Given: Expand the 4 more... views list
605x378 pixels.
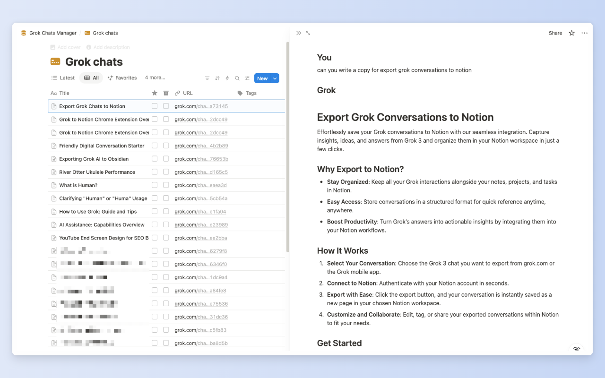Looking at the screenshot, I should 155,77.
